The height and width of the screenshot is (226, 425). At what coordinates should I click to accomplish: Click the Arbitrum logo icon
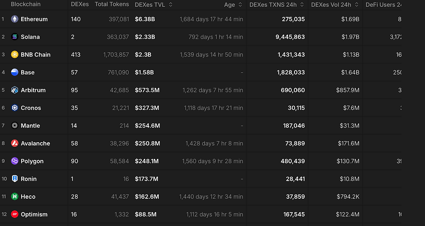tap(15, 90)
